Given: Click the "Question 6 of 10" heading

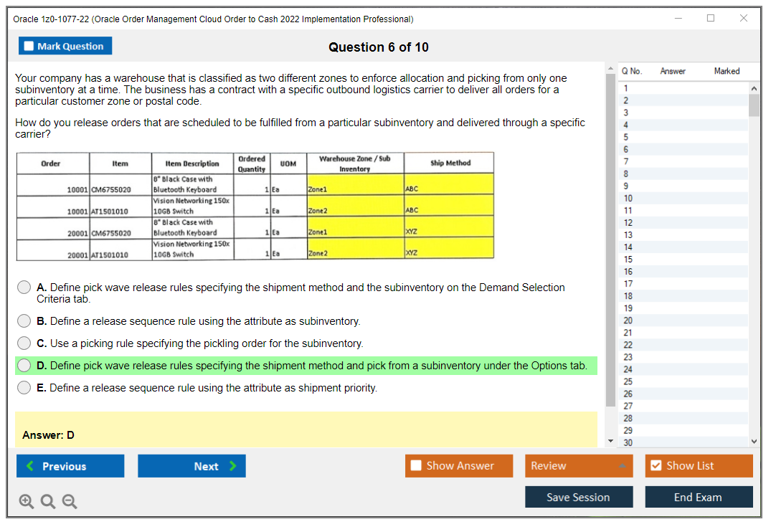Looking at the screenshot, I should (379, 47).
